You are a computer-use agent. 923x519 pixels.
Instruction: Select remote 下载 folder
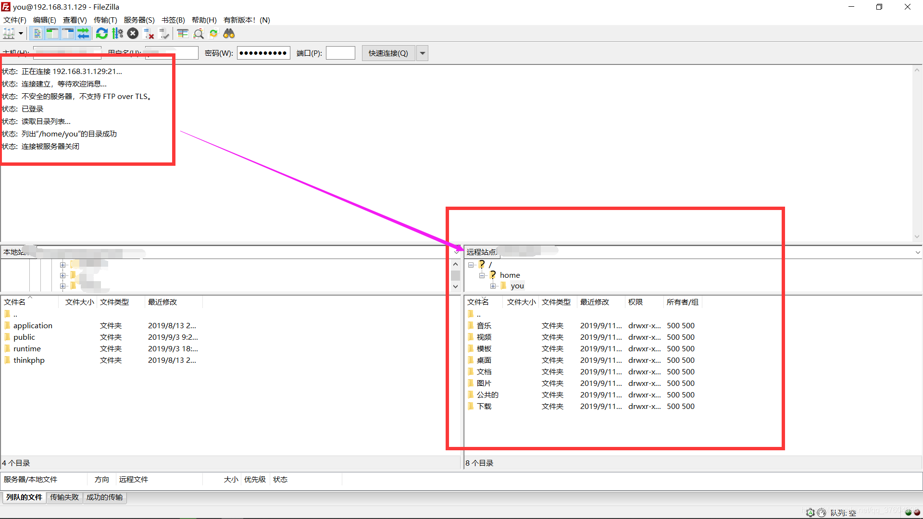pyautogui.click(x=484, y=407)
